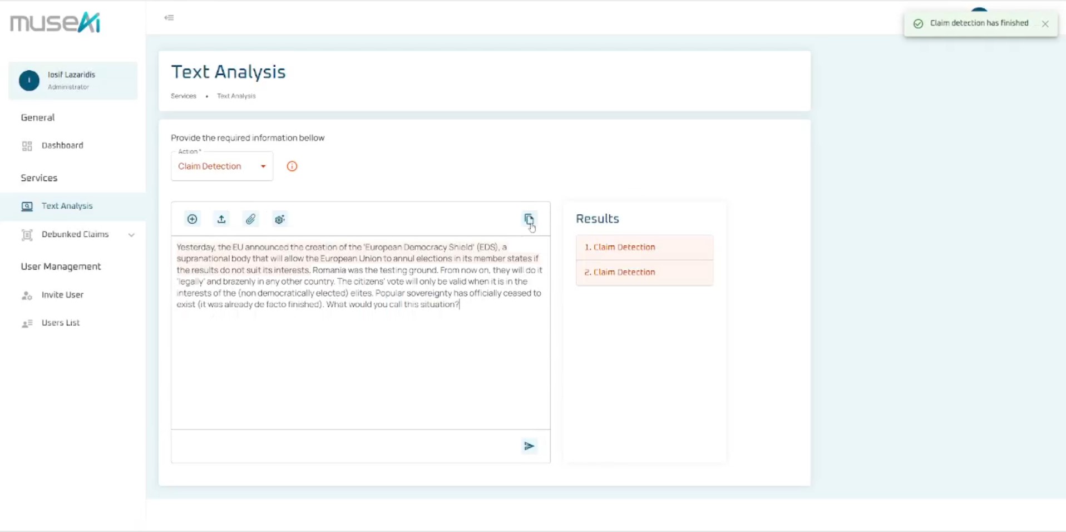Click the copy text icon
Screen dimensions: 1066x532
point(529,219)
